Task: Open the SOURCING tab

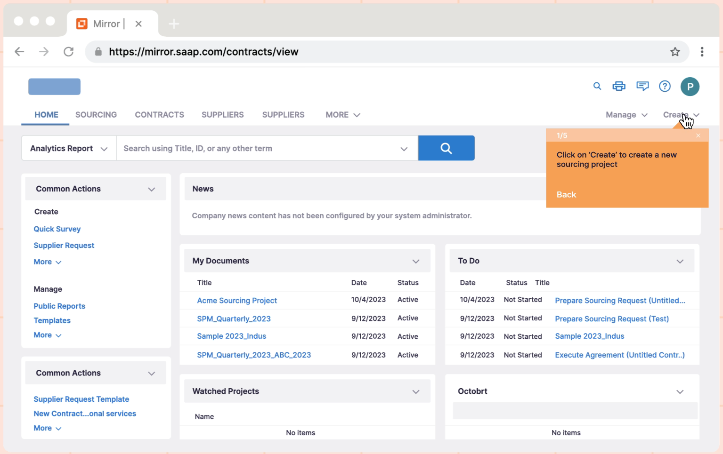Action: [96, 115]
